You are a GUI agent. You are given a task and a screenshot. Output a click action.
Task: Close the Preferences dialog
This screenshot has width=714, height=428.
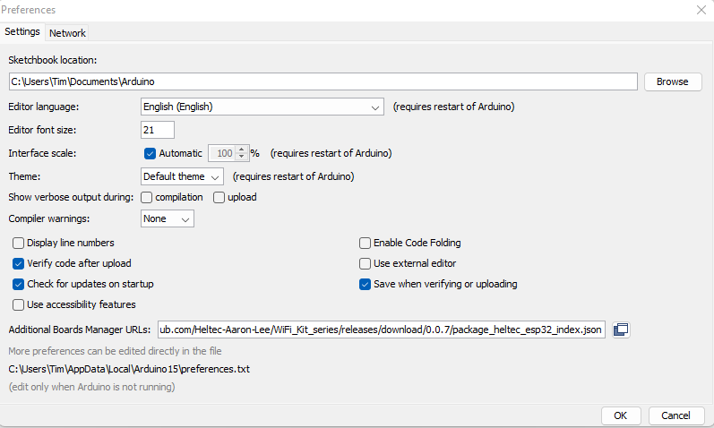[x=701, y=10]
